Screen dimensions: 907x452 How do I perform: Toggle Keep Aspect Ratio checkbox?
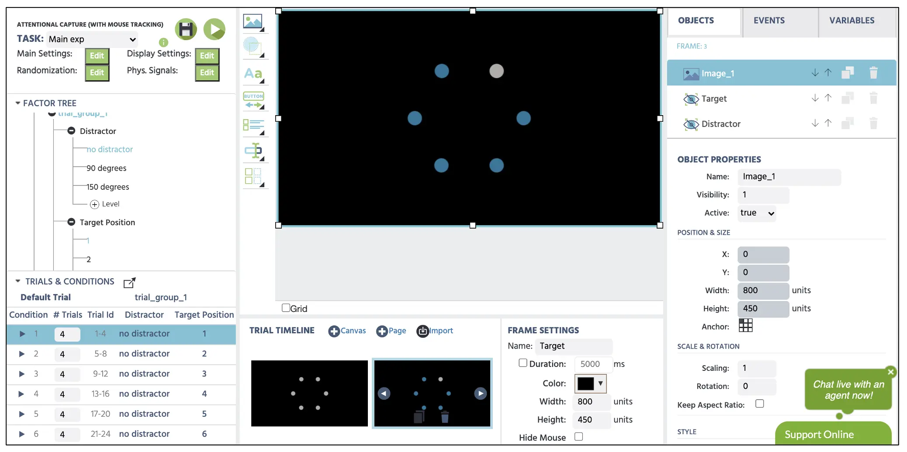click(760, 404)
